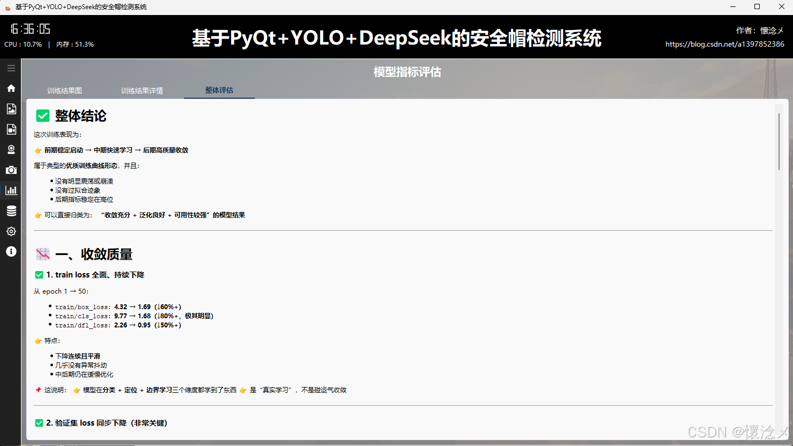Click the 一、收敛质量 heading
This screenshot has height=446, width=793.
pyautogui.click(x=94, y=254)
